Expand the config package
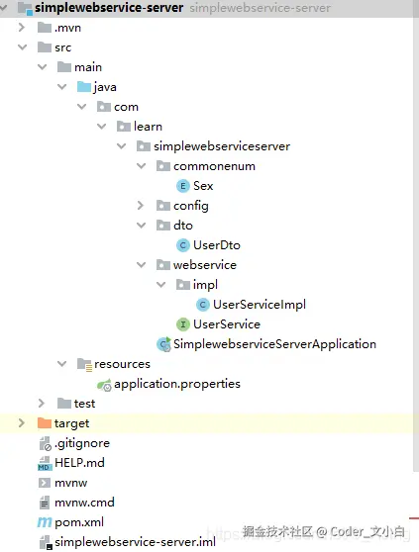Screen dimensions: 419x552 141,206
